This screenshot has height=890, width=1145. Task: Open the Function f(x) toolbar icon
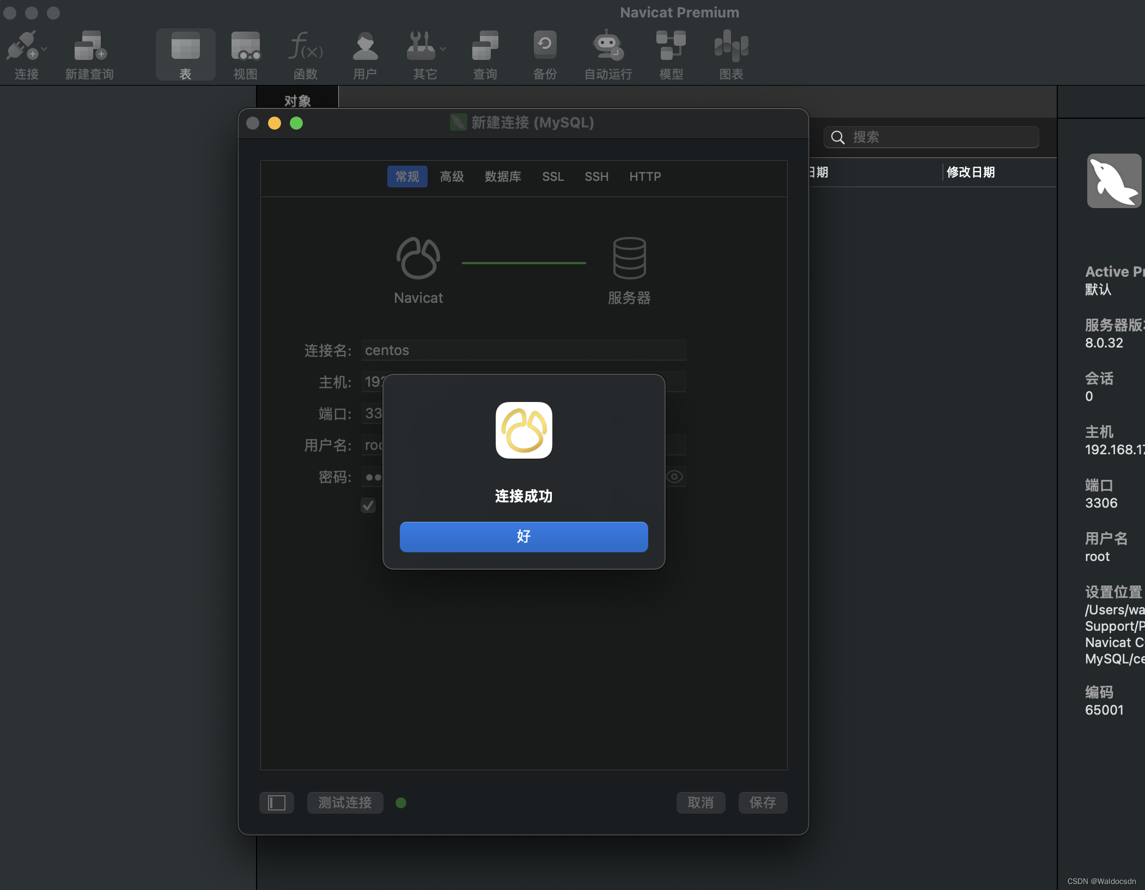point(306,45)
